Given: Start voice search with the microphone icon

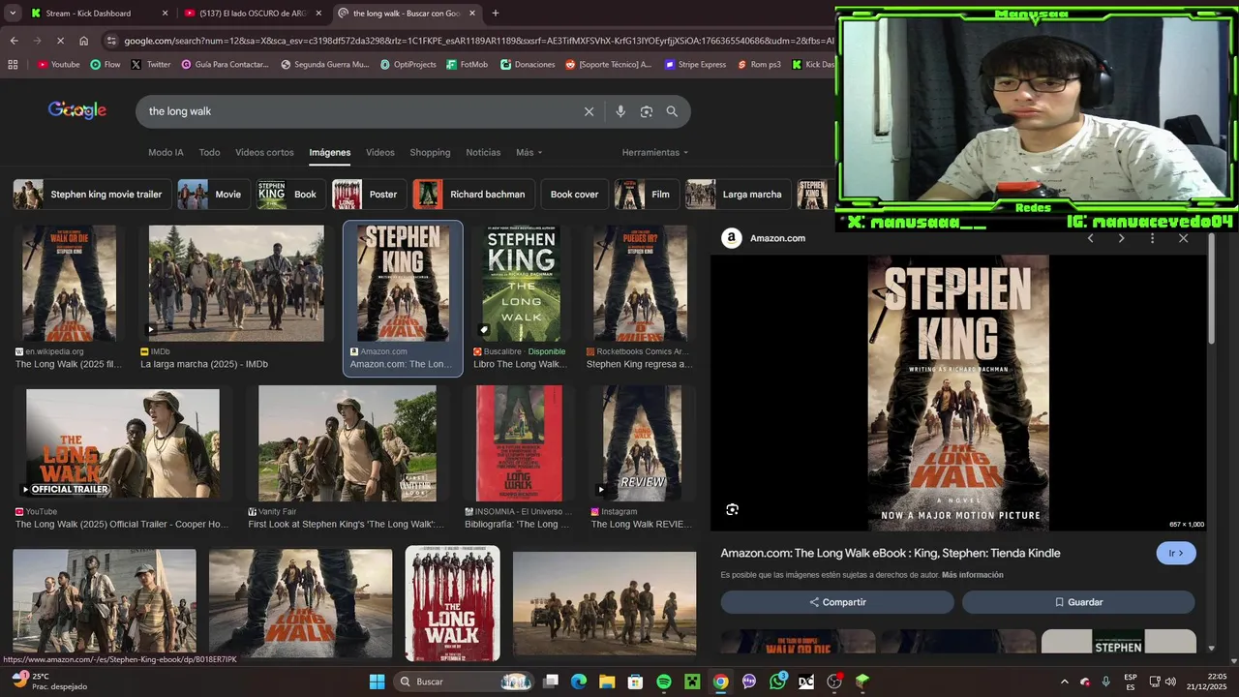Looking at the screenshot, I should pos(620,111).
